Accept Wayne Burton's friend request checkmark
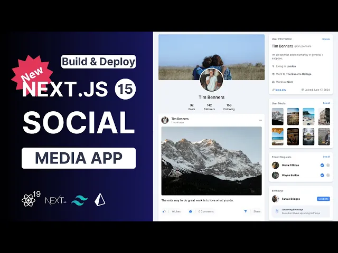Screen dimensions: 338x253 [x=322, y=175]
